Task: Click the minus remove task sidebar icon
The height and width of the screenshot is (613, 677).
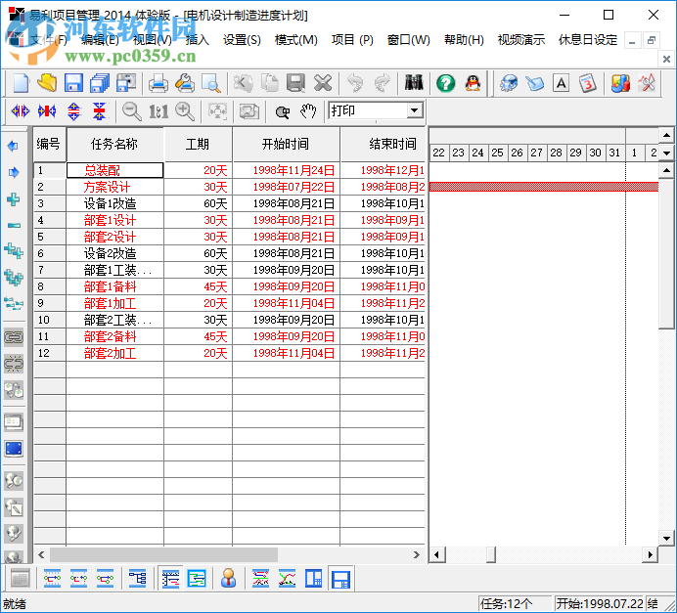Action: pyautogui.click(x=14, y=225)
